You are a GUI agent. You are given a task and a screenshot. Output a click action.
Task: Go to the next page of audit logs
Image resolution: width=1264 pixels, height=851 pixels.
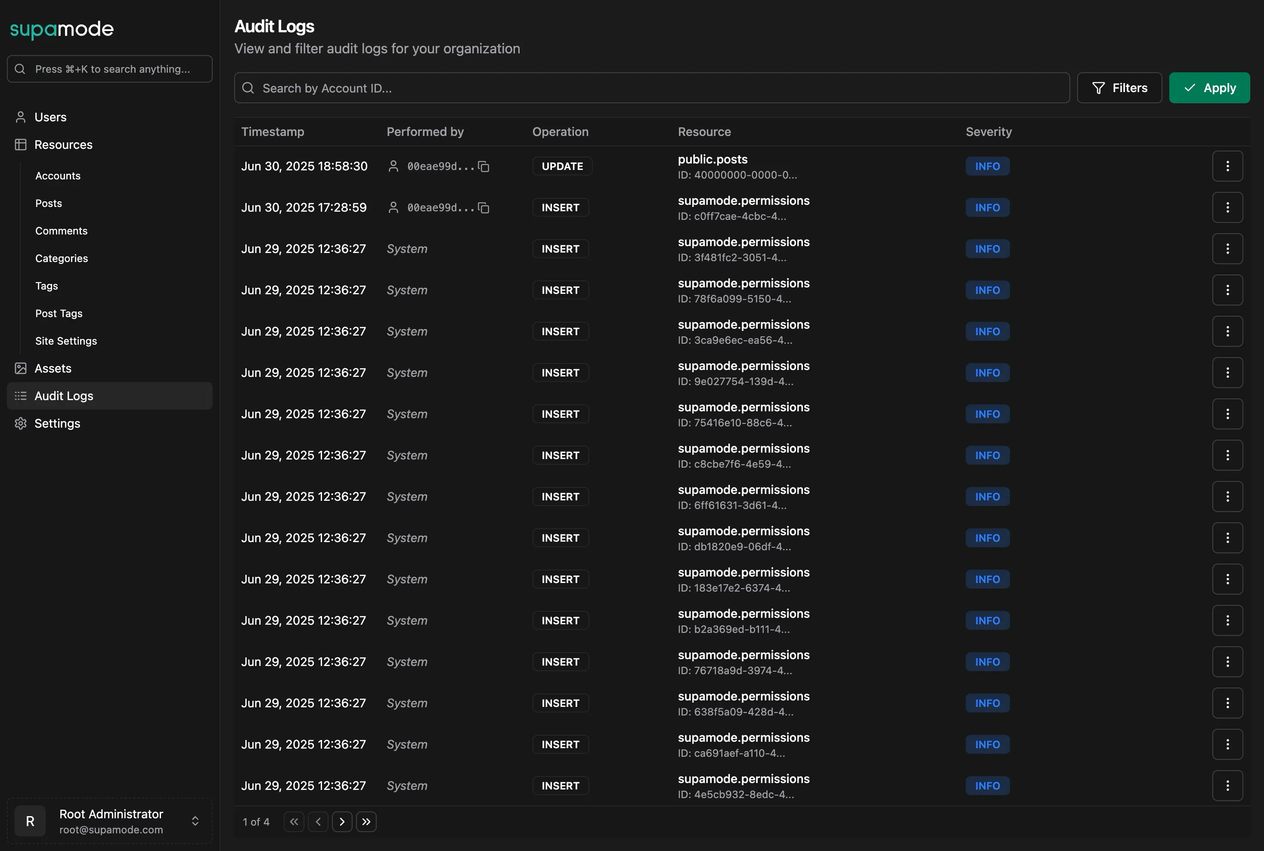[x=342, y=821]
